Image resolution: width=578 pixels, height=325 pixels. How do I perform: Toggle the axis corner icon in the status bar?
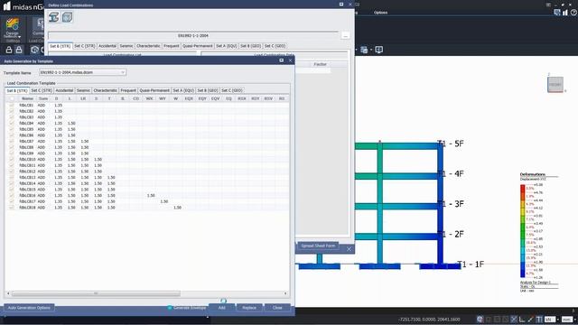click(522, 319)
